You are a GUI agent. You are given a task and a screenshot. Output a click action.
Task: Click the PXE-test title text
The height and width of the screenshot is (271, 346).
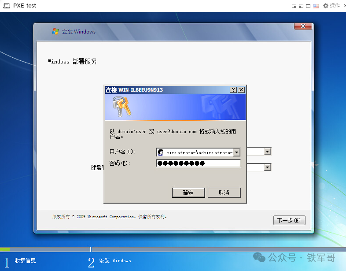click(x=25, y=6)
